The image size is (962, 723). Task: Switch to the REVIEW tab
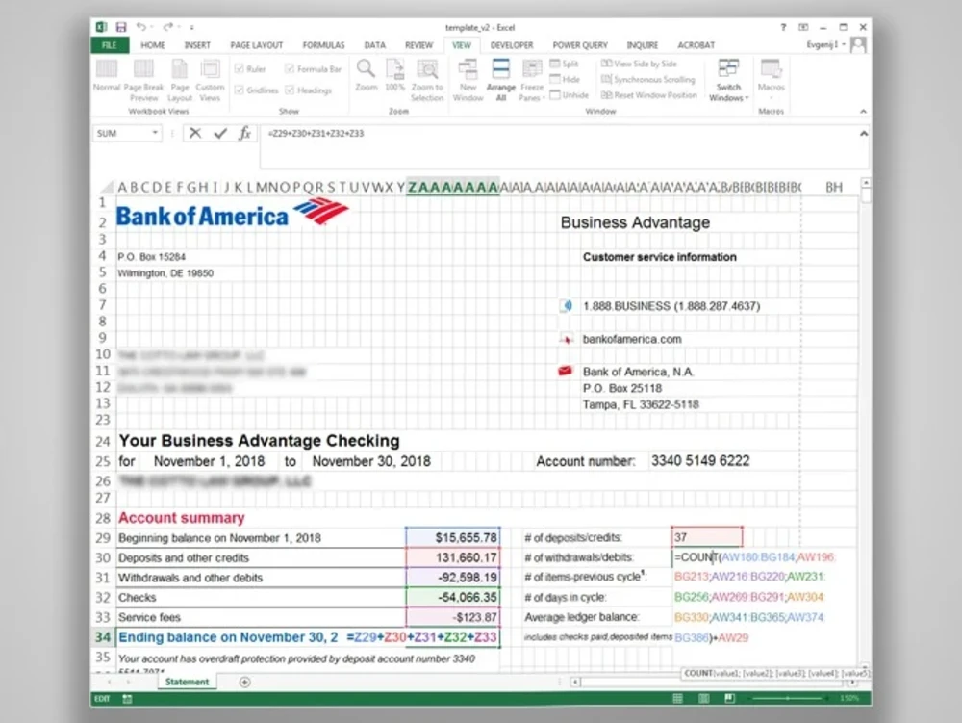(x=419, y=45)
